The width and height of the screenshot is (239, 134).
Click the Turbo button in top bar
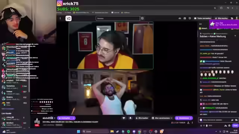[202, 18]
